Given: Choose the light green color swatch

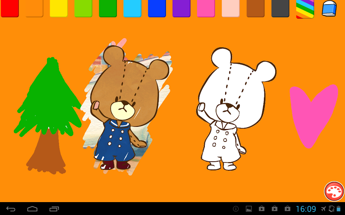Looking at the screenshot, I should (83, 8).
